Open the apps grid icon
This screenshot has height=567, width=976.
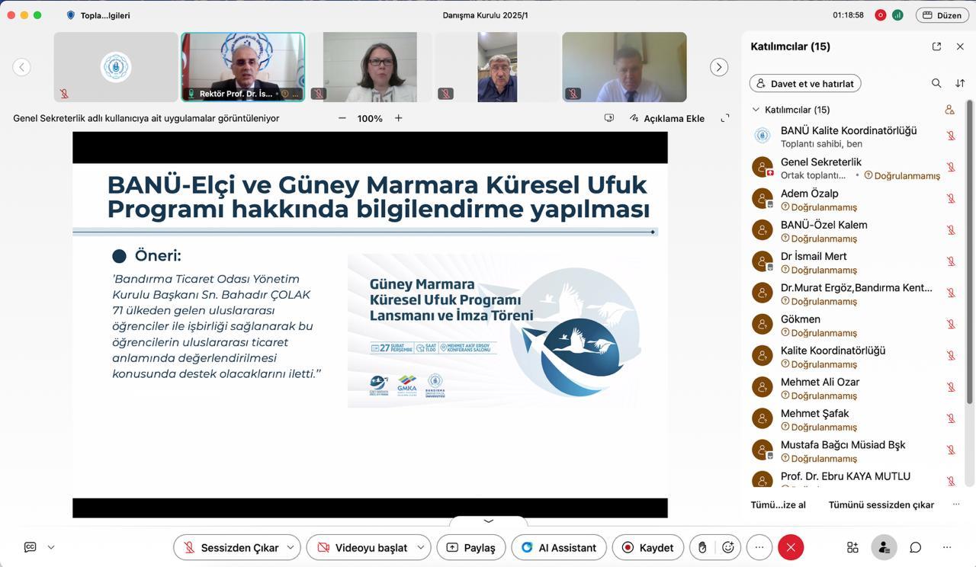click(852, 547)
